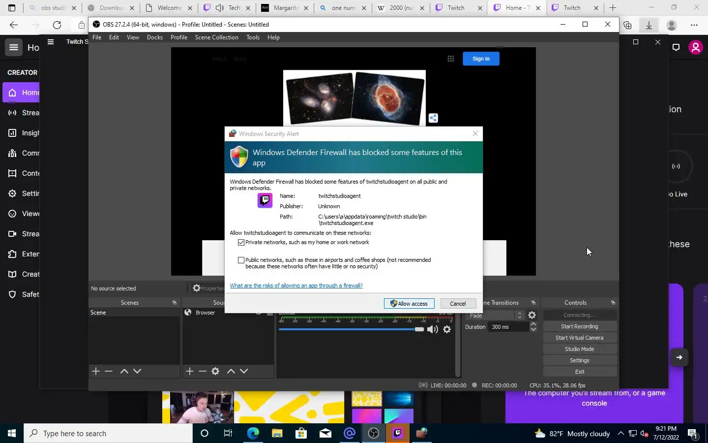Open the Mail app from the taskbar
This screenshot has height=443, width=708.
(x=325, y=433)
